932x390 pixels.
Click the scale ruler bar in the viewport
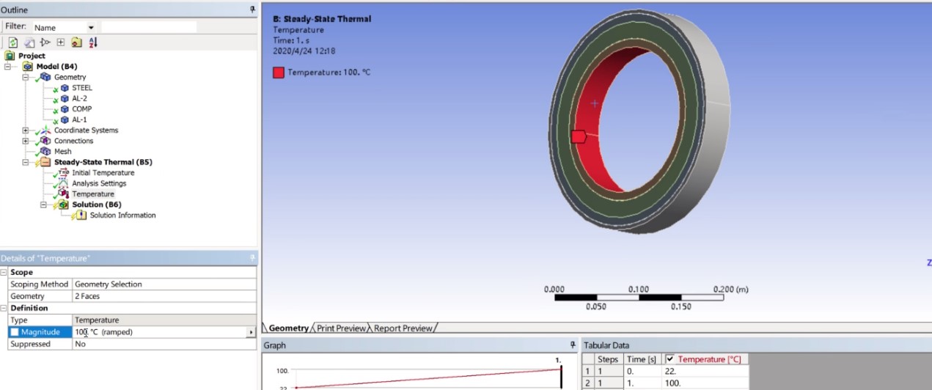point(639,298)
